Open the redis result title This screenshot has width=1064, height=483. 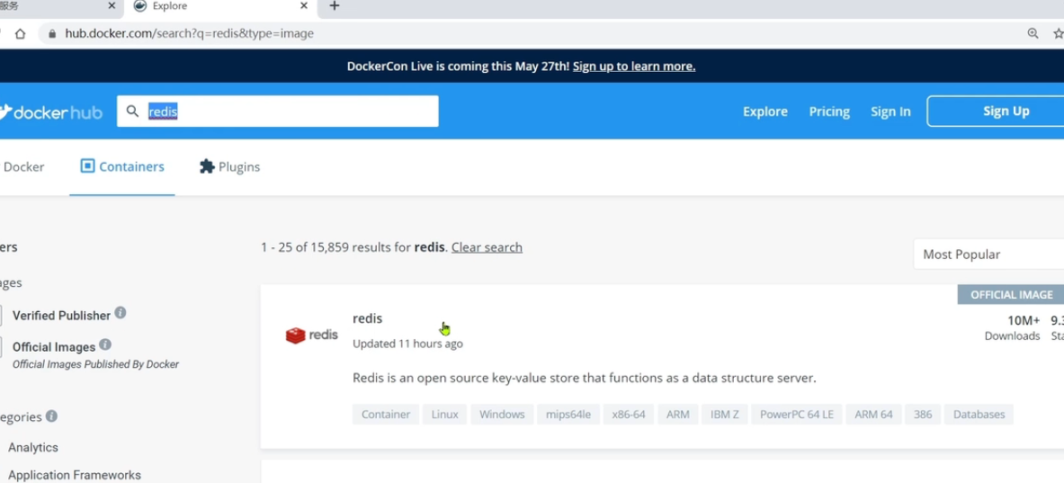coord(367,318)
